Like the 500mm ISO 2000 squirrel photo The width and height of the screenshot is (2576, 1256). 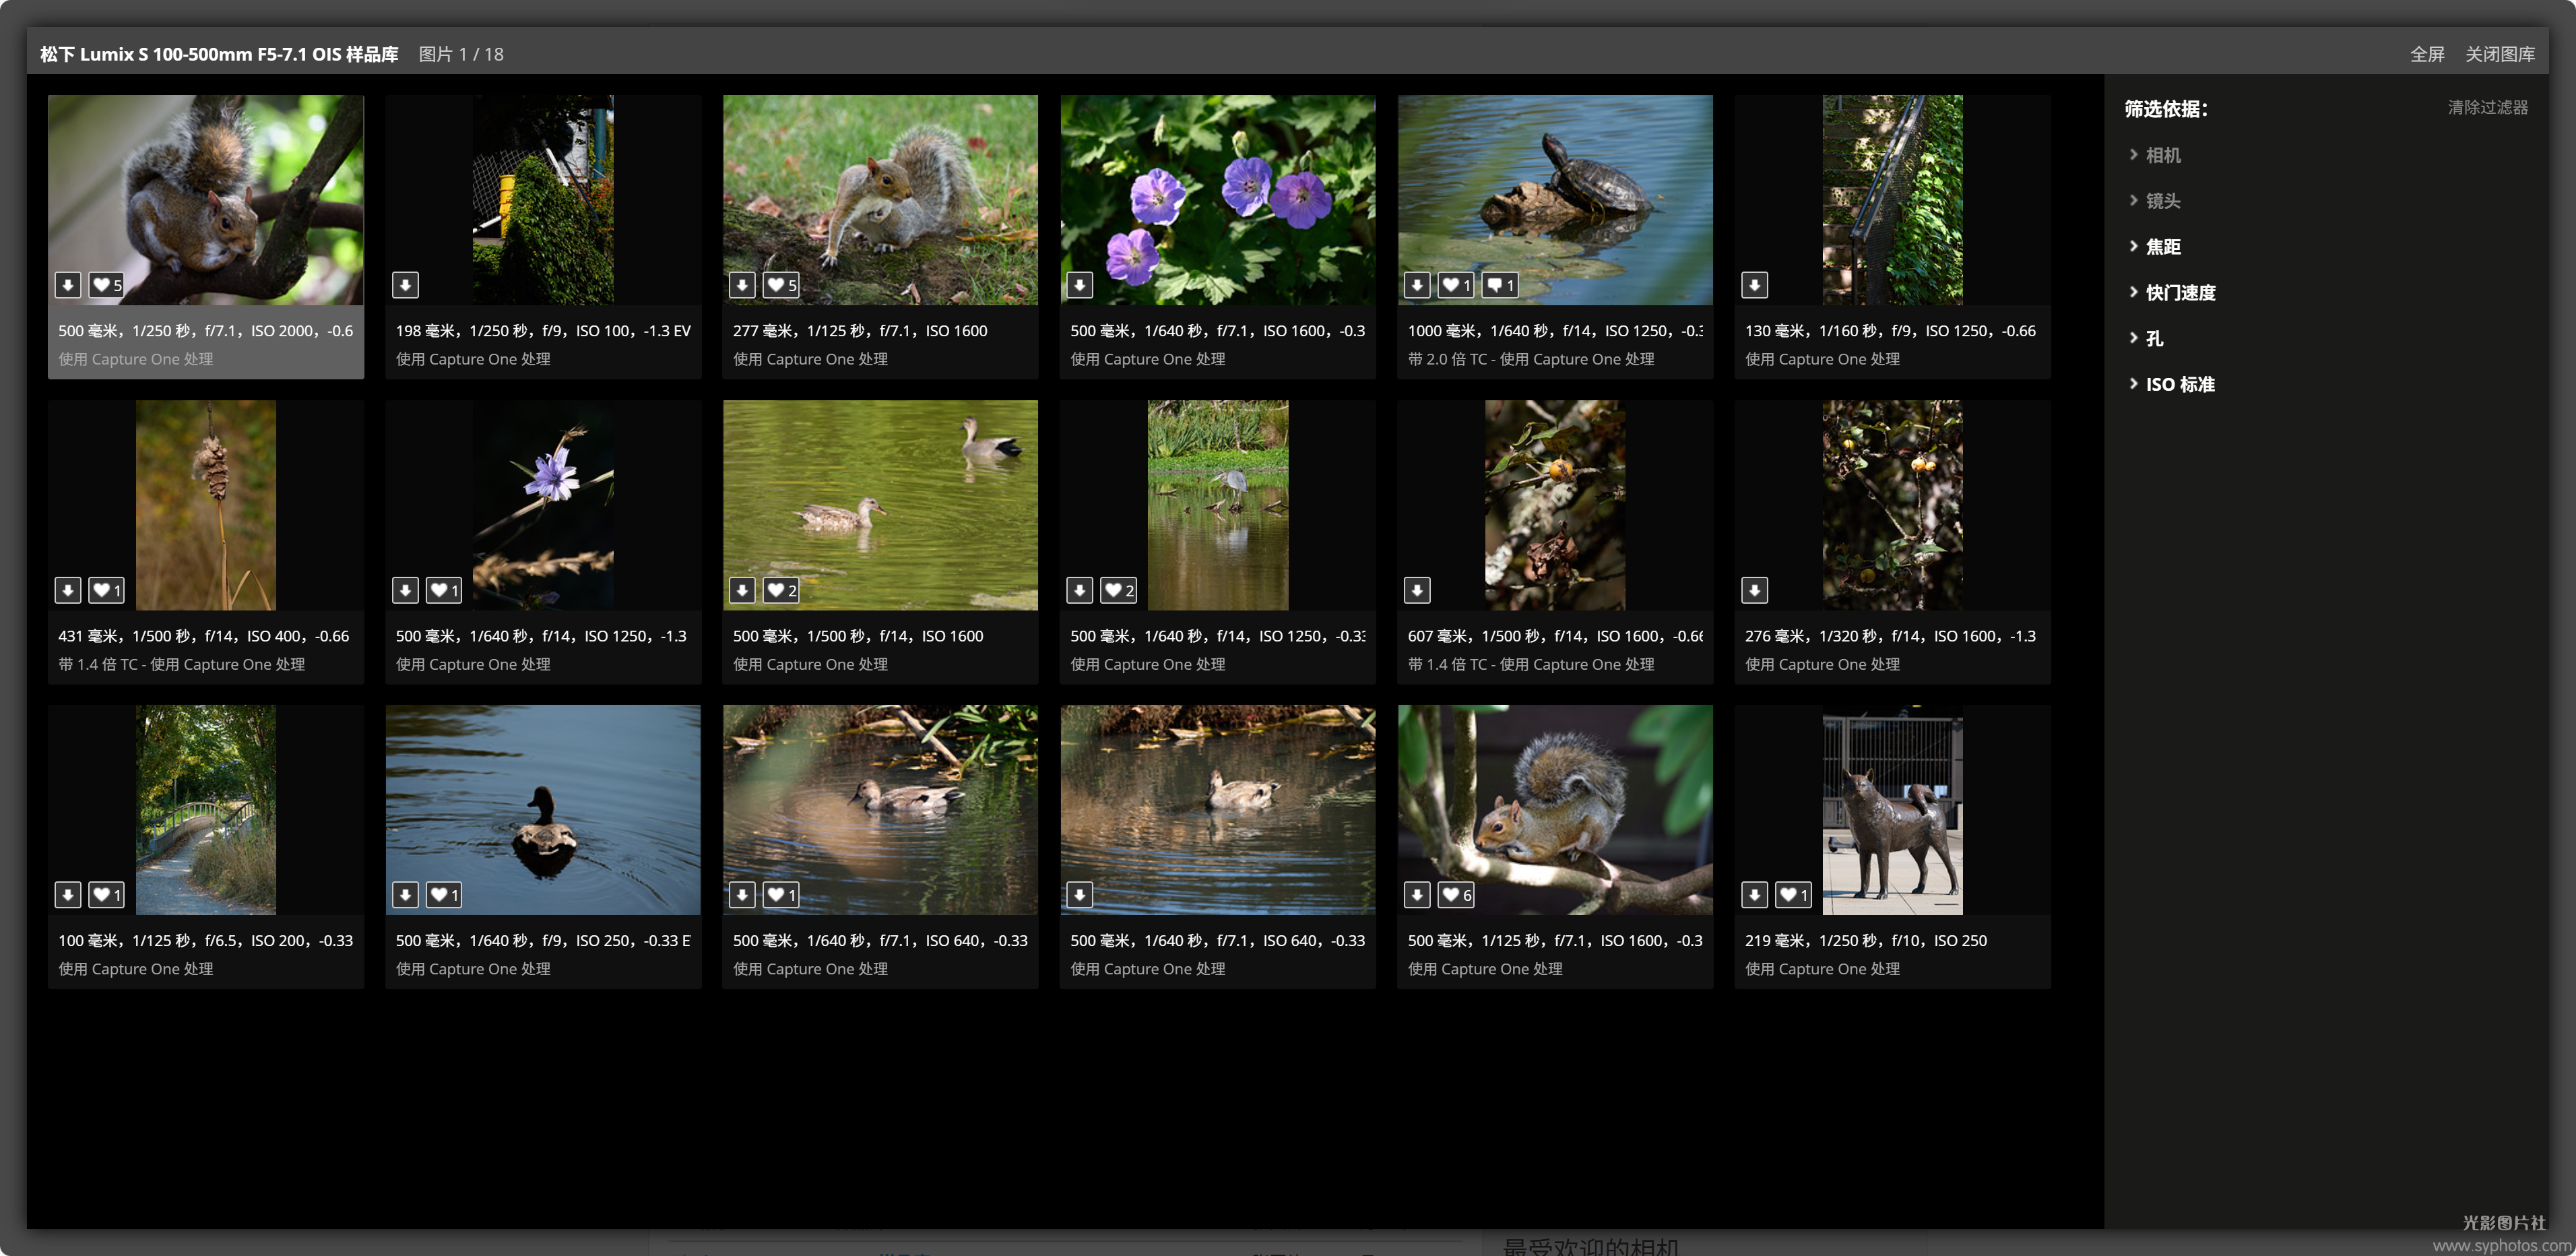coord(106,285)
